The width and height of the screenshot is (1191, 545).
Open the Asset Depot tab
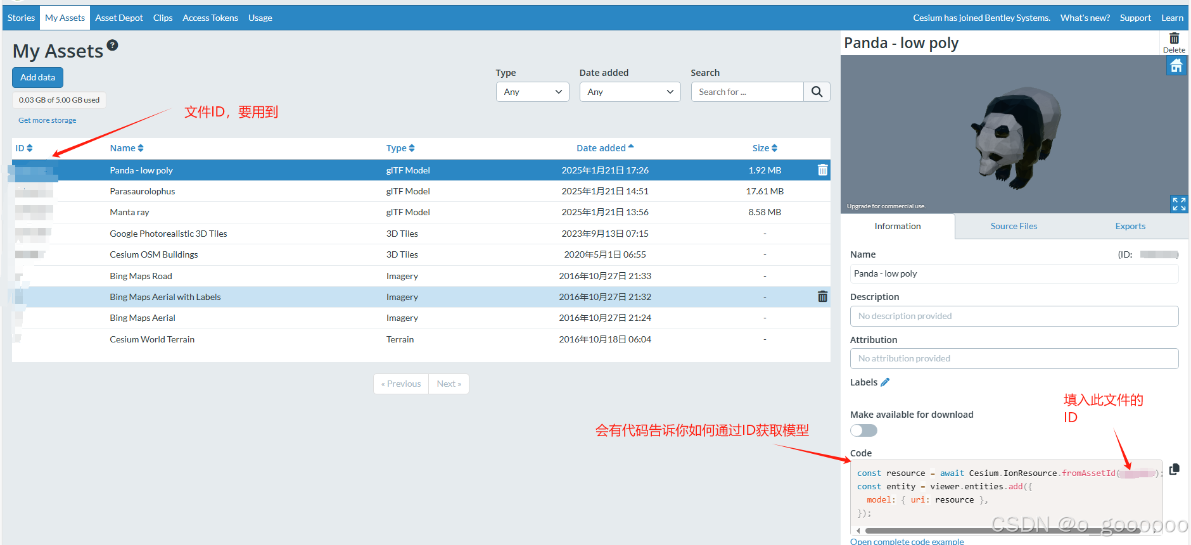coord(119,18)
